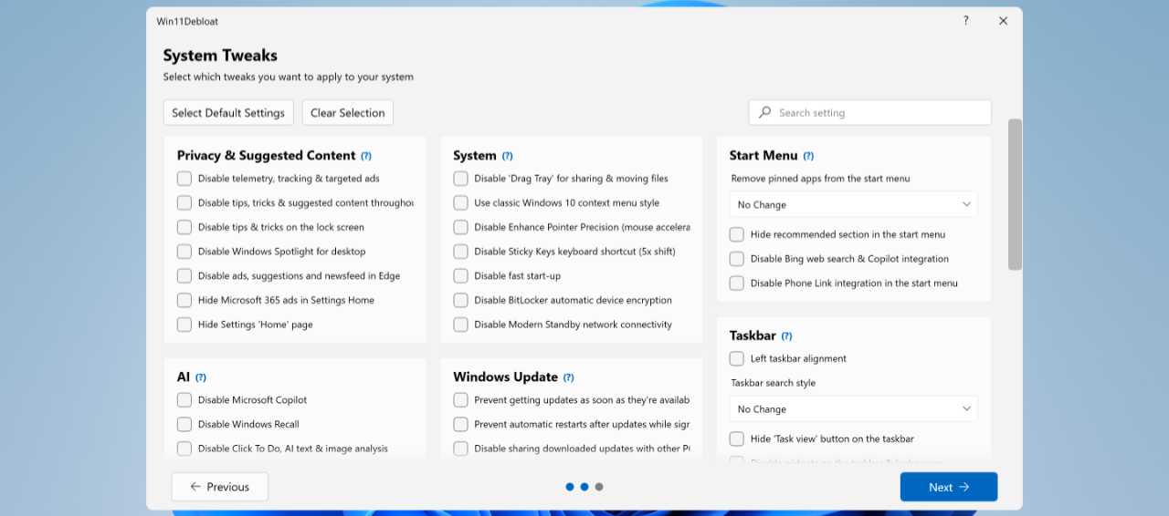This screenshot has height=516, width=1169.
Task: Open the Start Menu section help icon
Action: coord(808,156)
